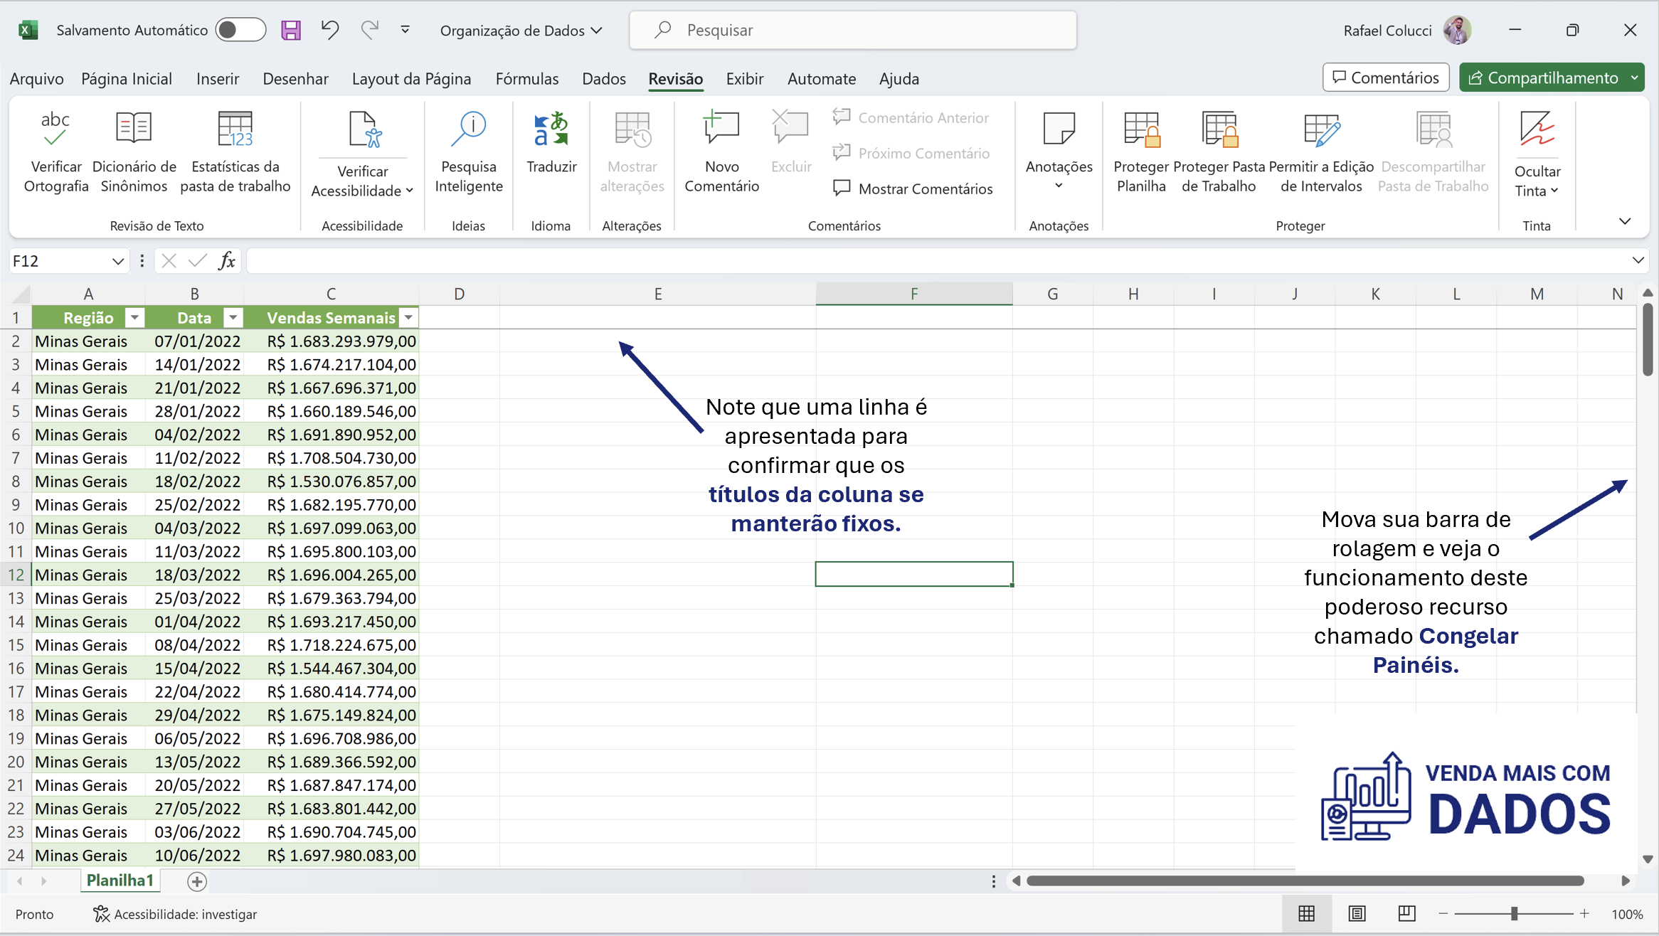Click the zoom slider handle
The height and width of the screenshot is (936, 1659).
coord(1515,914)
